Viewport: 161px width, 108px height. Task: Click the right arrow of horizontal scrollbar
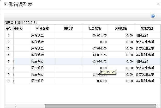[x=158, y=106]
